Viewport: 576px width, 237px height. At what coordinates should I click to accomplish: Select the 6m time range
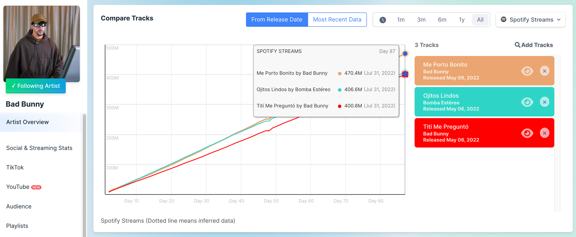pyautogui.click(x=442, y=20)
